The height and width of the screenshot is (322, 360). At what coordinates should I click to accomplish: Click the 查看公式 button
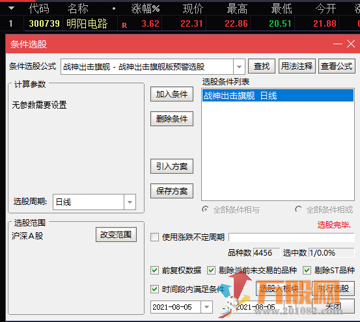click(337, 66)
